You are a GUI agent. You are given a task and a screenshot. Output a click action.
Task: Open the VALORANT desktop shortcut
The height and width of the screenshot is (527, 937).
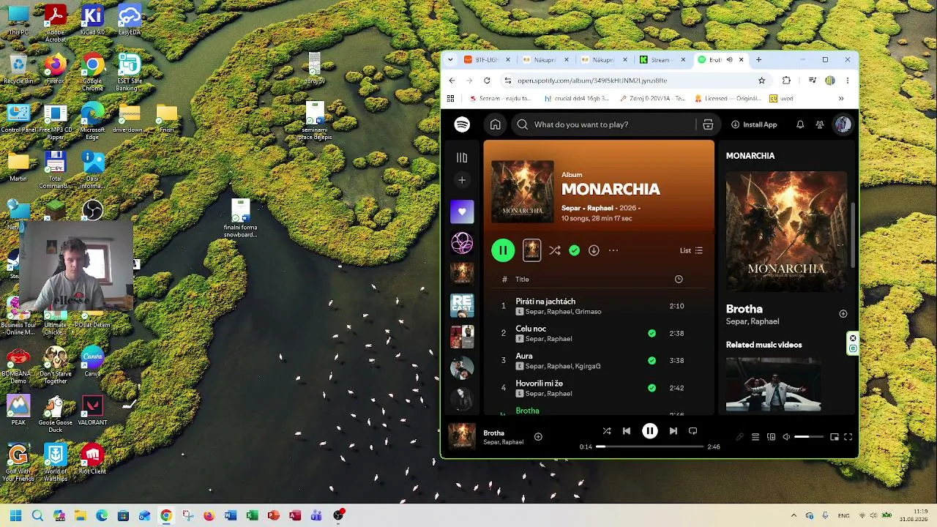click(92, 410)
